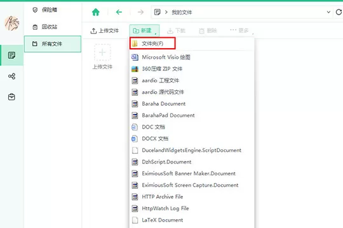Click the blank page icon beside LaTeX Document

click(135, 220)
